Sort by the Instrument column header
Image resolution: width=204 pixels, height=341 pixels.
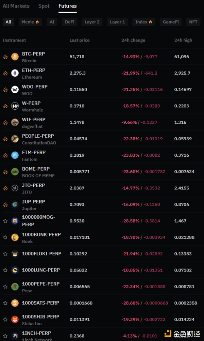click(14, 40)
